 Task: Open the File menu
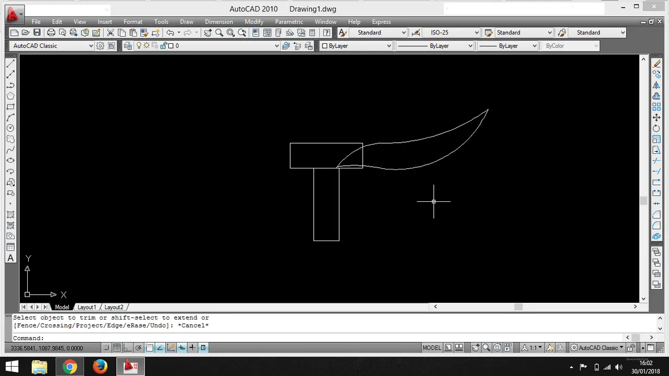click(36, 22)
